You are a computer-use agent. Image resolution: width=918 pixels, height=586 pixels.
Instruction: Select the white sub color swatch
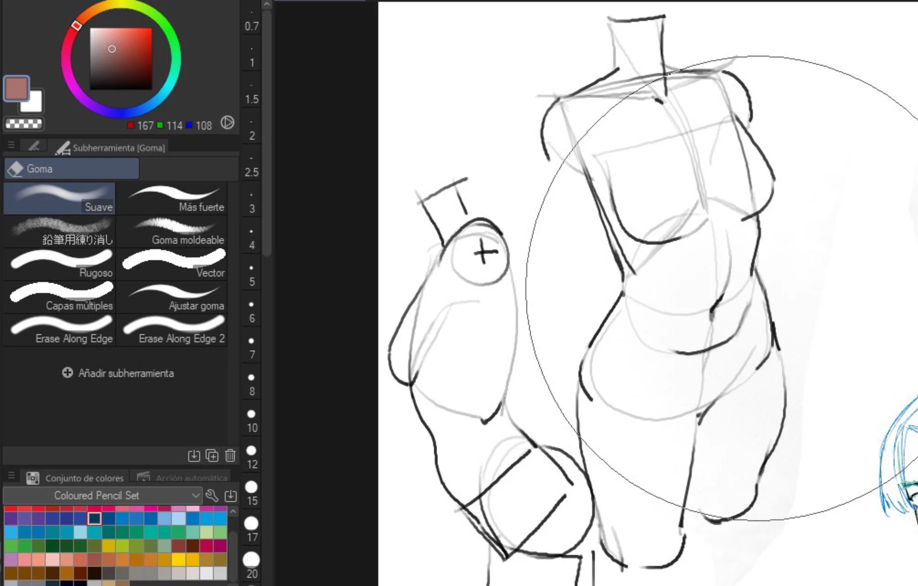(35, 103)
